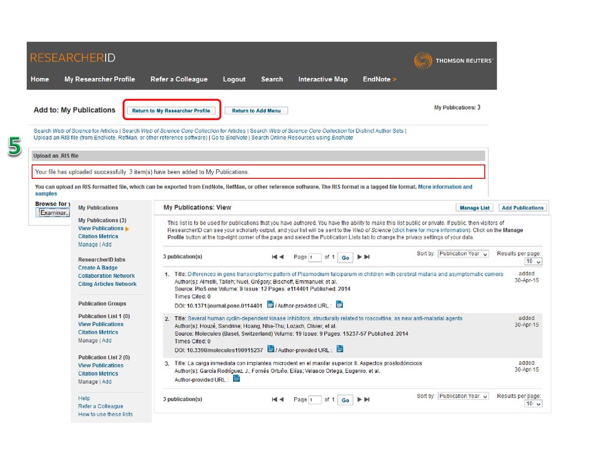The height and width of the screenshot is (461, 615).
Task: Open Upload an RIS file link
Action: tap(120, 137)
